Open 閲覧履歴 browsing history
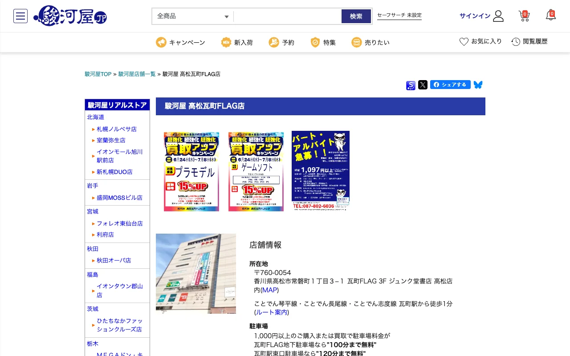The width and height of the screenshot is (570, 356). (x=535, y=41)
